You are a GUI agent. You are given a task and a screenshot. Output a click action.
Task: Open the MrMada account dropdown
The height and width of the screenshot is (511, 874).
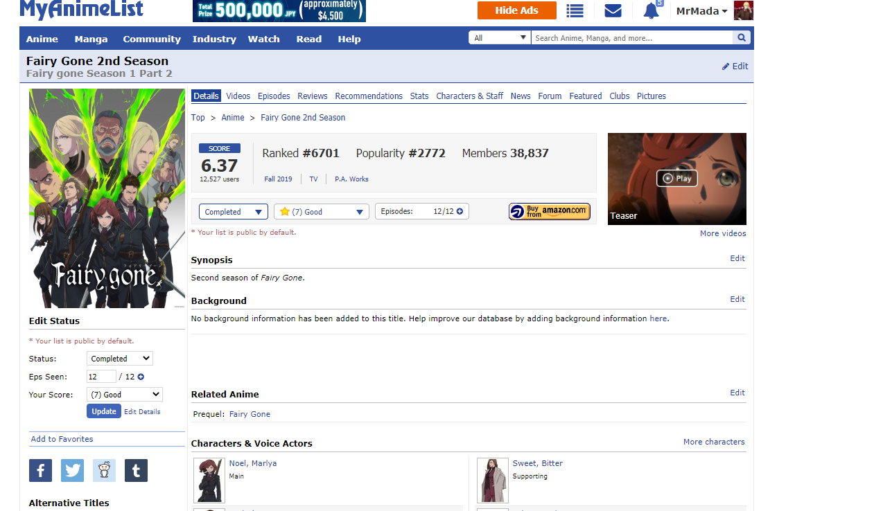pos(701,11)
